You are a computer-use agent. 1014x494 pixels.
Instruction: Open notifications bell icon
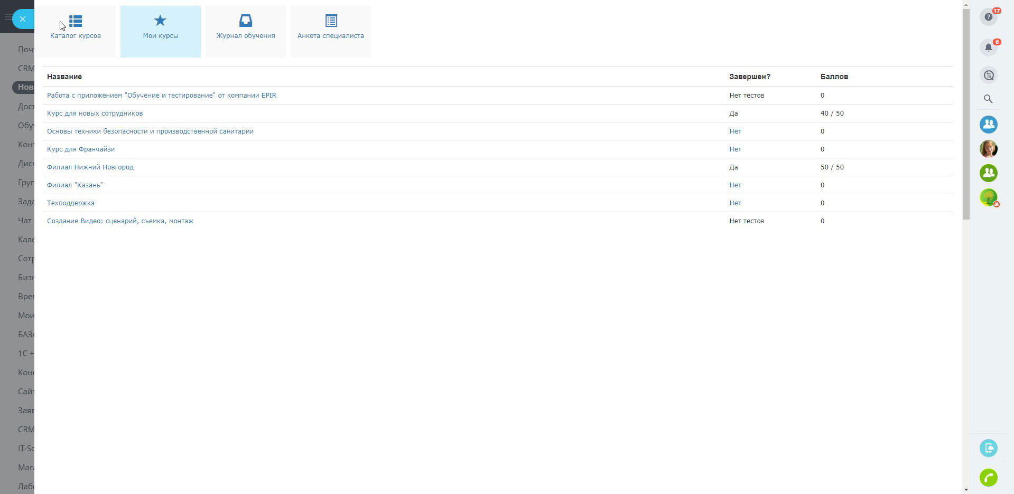click(x=989, y=47)
